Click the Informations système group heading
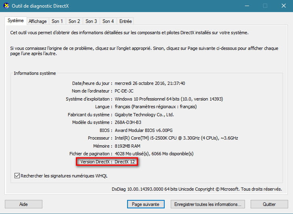 [x=35, y=73]
